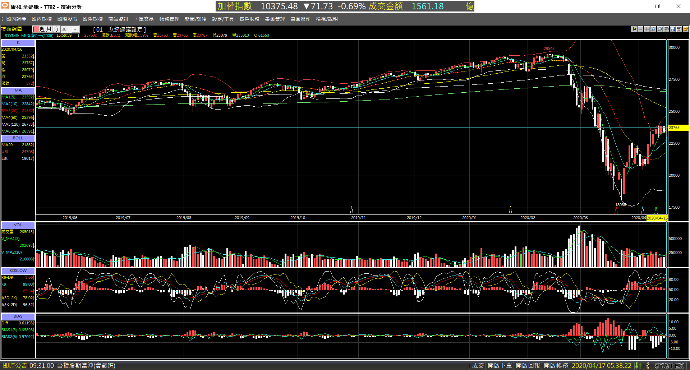Click the MA6(240) legend row

tap(18, 131)
